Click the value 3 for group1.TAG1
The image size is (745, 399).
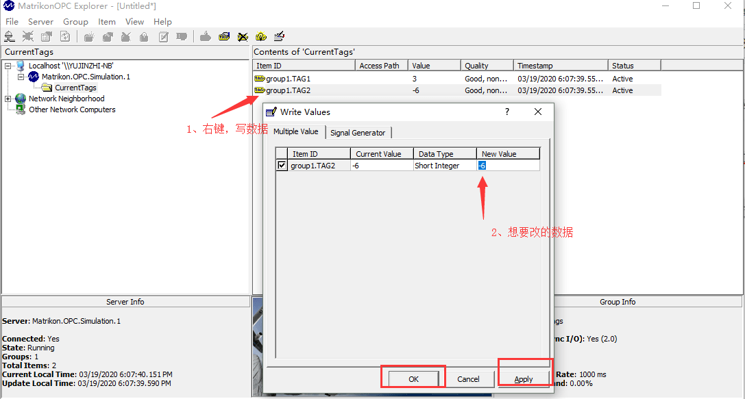(415, 79)
